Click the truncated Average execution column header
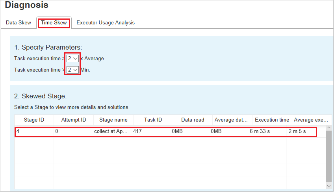This screenshot has height=192, width=334. (x=309, y=120)
